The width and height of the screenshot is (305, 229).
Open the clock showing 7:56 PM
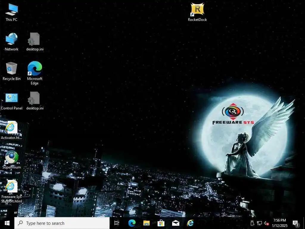(280, 223)
